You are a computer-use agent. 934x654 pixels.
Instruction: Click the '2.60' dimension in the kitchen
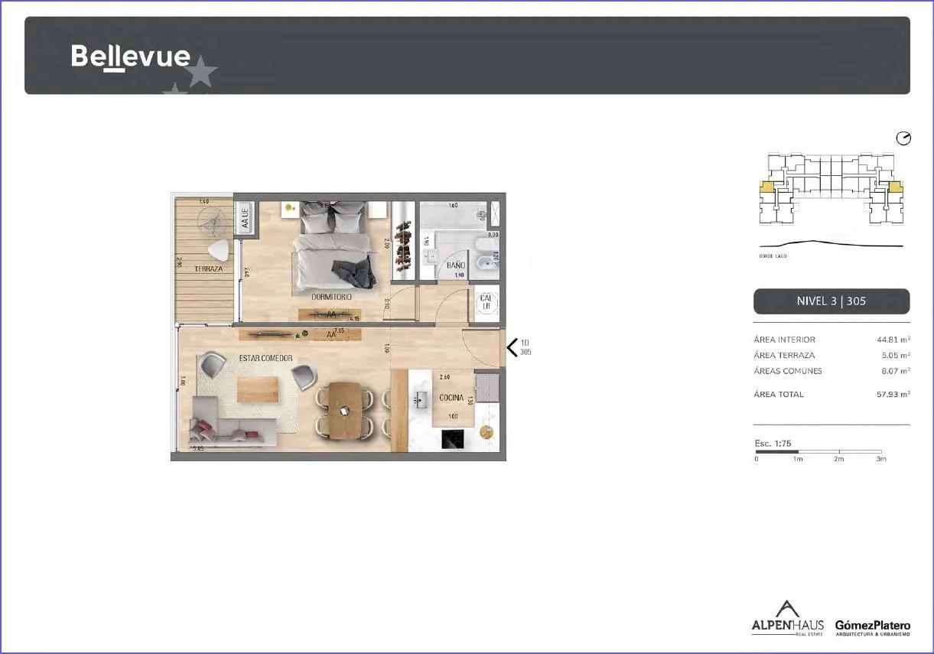click(x=445, y=377)
